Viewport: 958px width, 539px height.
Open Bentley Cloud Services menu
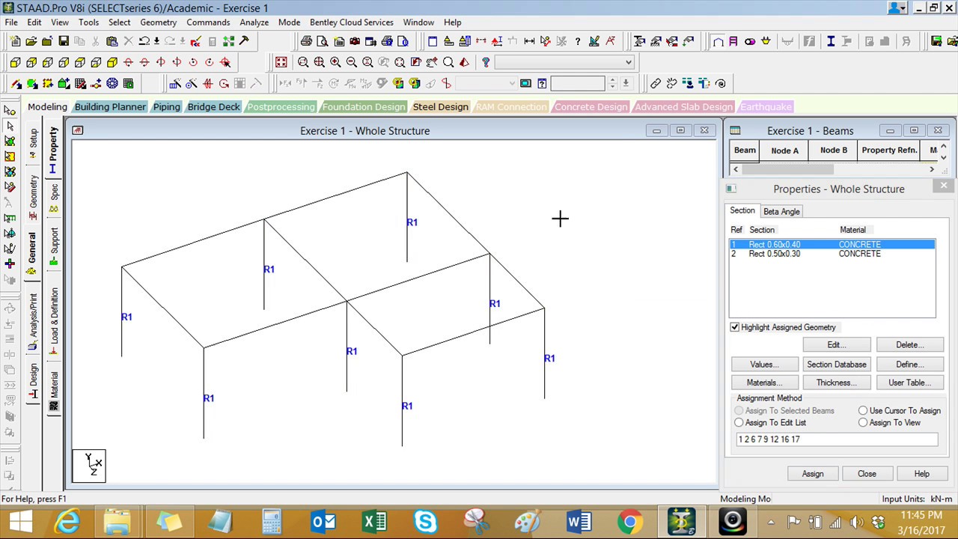point(351,22)
